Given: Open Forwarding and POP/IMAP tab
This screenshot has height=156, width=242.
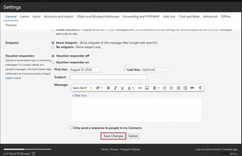Looking at the screenshot, I should click(141, 17).
